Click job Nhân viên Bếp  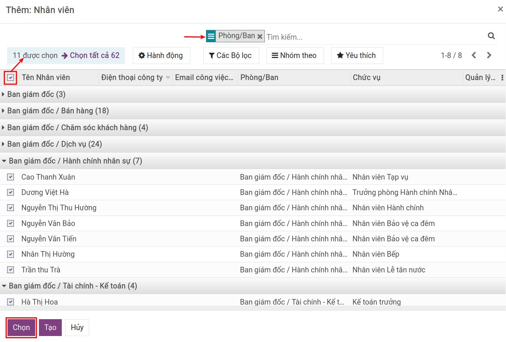pyautogui.click(x=376, y=254)
